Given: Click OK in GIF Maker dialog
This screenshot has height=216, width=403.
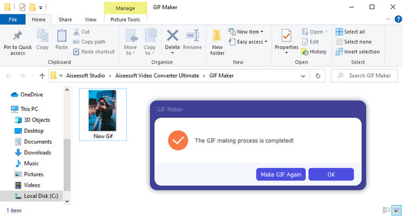Looking at the screenshot, I should [331, 175].
